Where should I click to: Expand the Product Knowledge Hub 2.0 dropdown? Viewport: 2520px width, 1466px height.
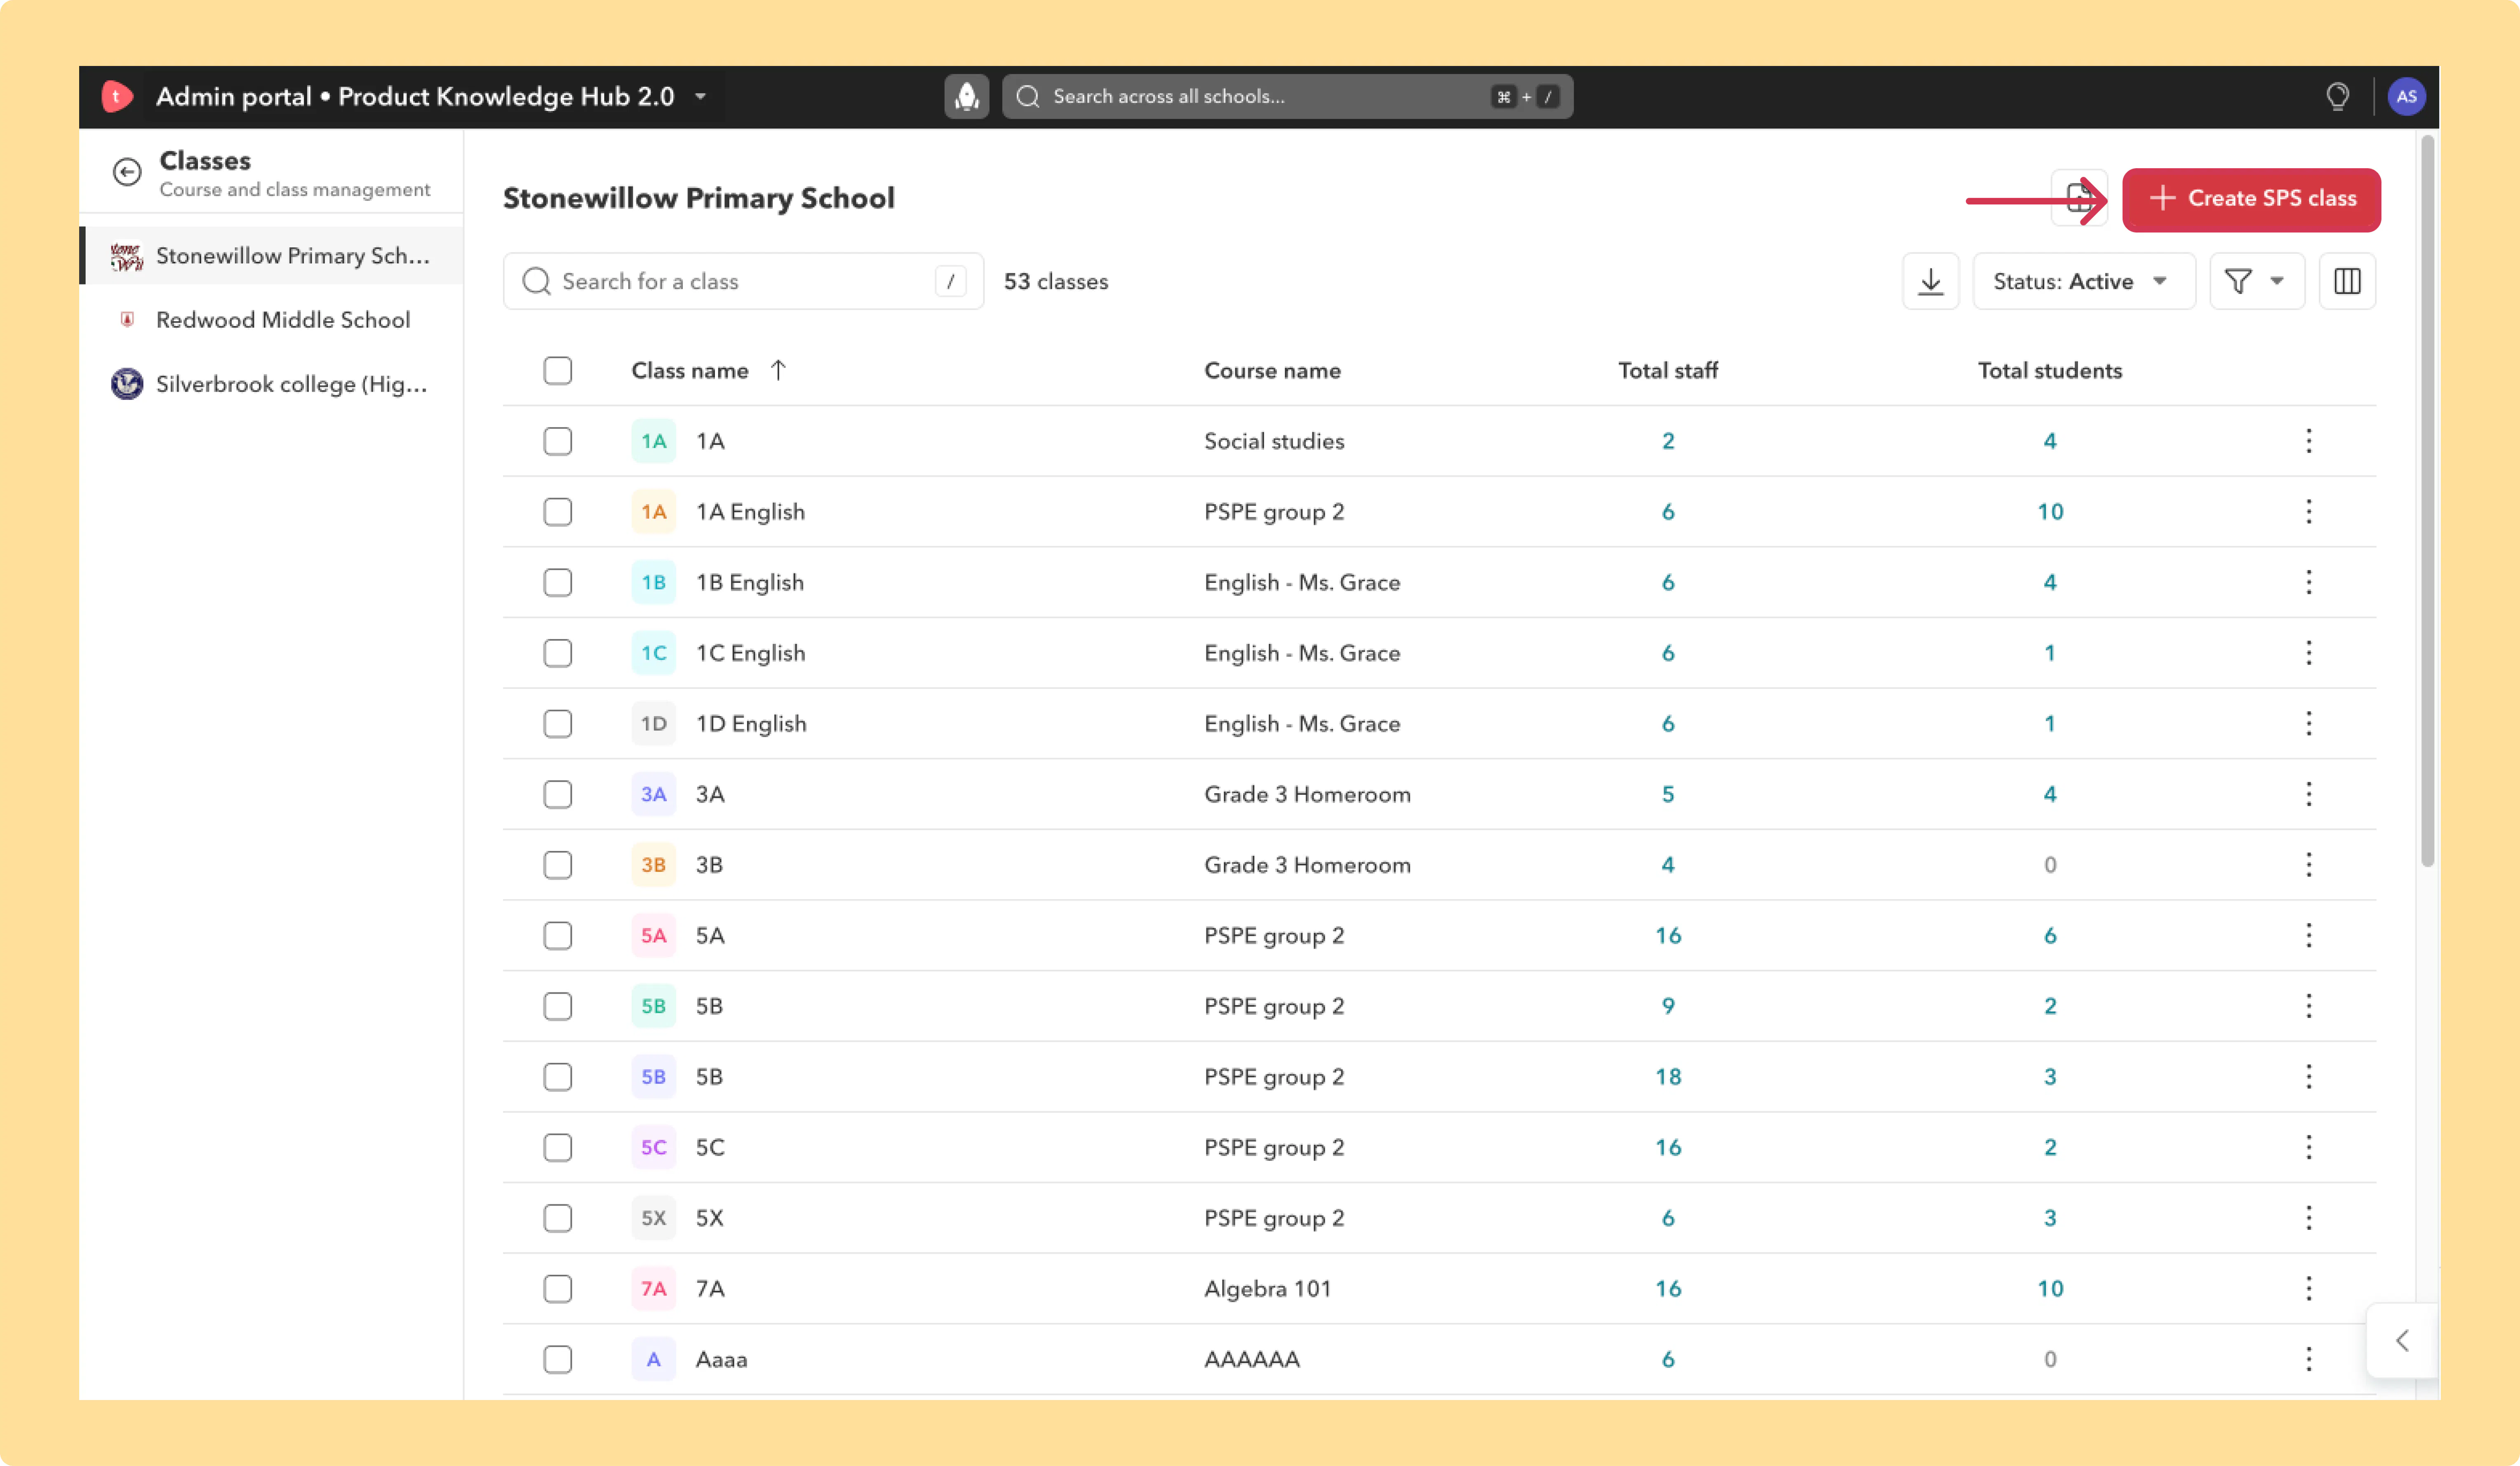pyautogui.click(x=701, y=97)
